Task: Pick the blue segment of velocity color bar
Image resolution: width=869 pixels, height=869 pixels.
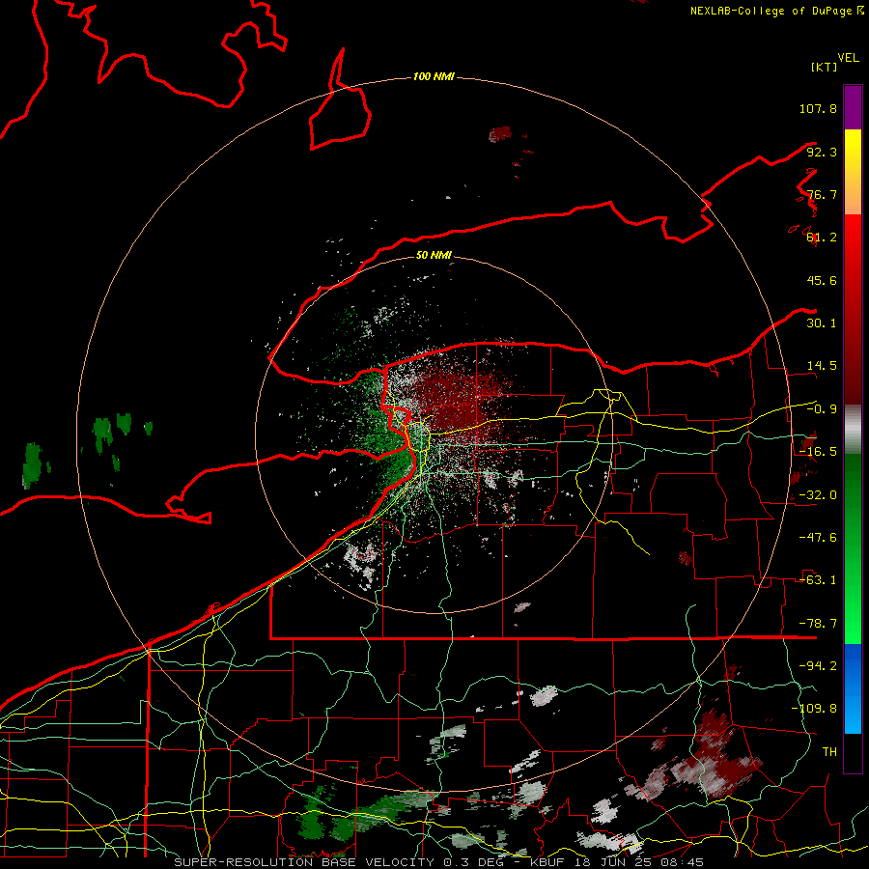Action: (853, 688)
